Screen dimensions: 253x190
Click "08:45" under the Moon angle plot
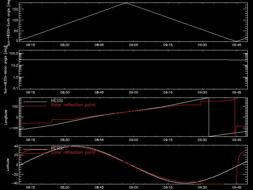point(99,92)
